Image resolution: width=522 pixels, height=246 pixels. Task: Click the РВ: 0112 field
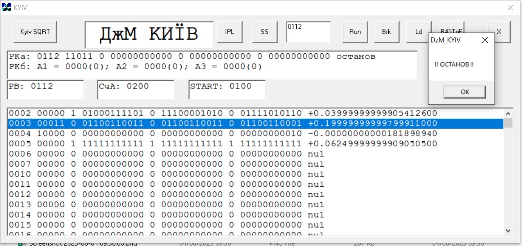(45, 89)
